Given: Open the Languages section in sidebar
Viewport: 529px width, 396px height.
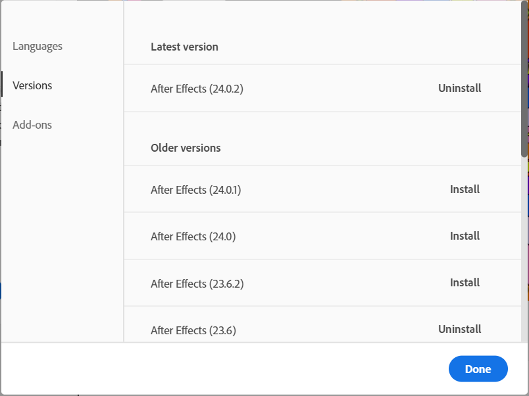Looking at the screenshot, I should tap(38, 47).
